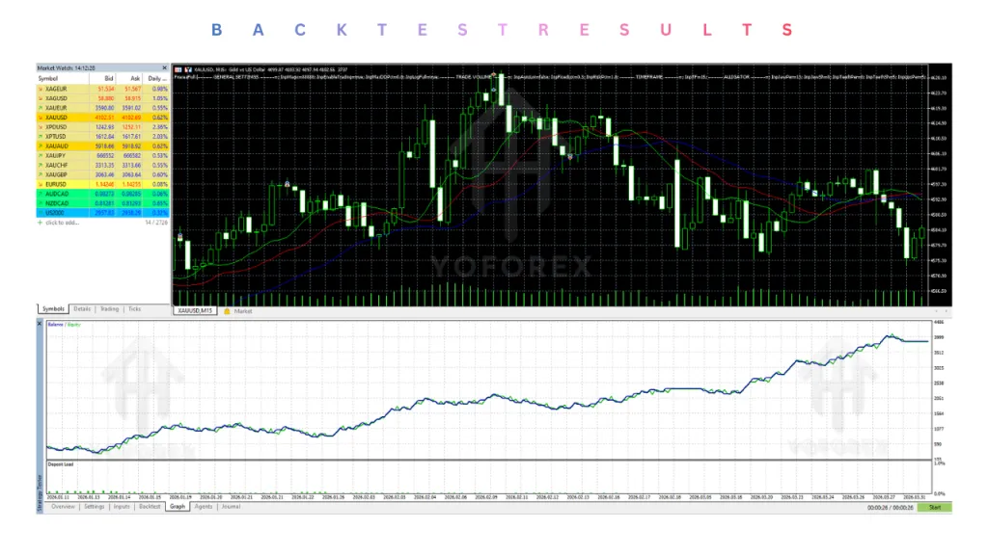Click the XPDUSD daily change 2.36%
The width and height of the screenshot is (988, 555).
tap(160, 127)
